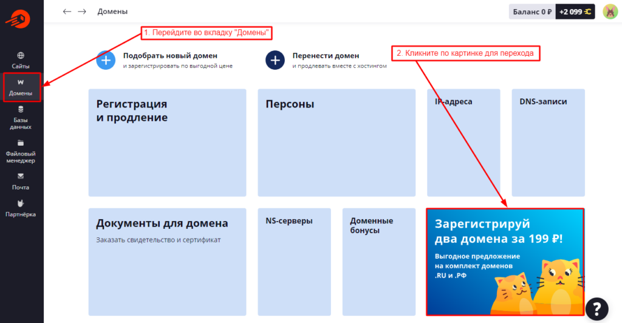Open the Базы данных database icon
622x323 pixels.
21,109
